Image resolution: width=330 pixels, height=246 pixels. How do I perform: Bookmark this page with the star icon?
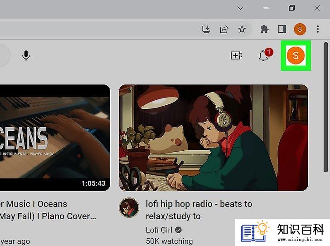click(242, 29)
